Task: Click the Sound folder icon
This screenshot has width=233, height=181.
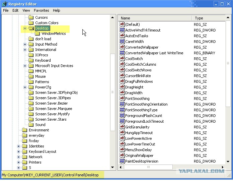Action: [31, 125]
